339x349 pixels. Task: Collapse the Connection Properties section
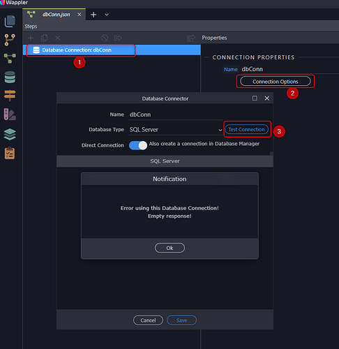pos(206,57)
